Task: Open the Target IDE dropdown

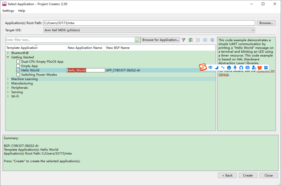Action: pos(149,30)
